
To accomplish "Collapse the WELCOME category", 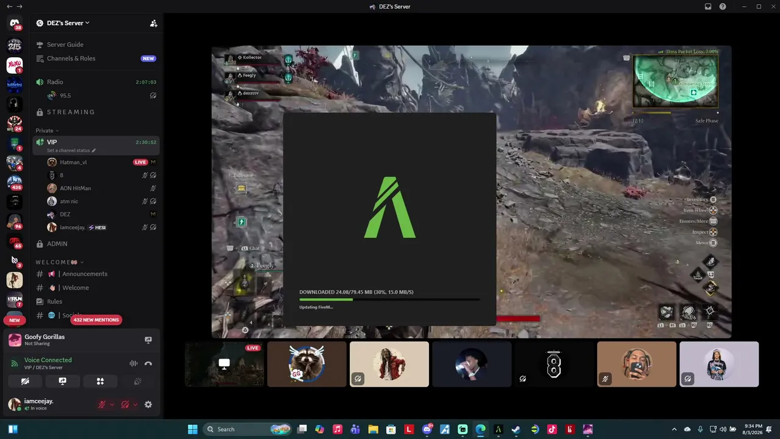I will (60, 262).
